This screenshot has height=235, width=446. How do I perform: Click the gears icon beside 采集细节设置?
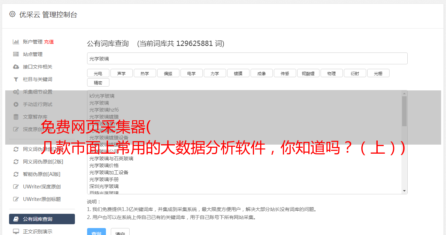point(16,92)
